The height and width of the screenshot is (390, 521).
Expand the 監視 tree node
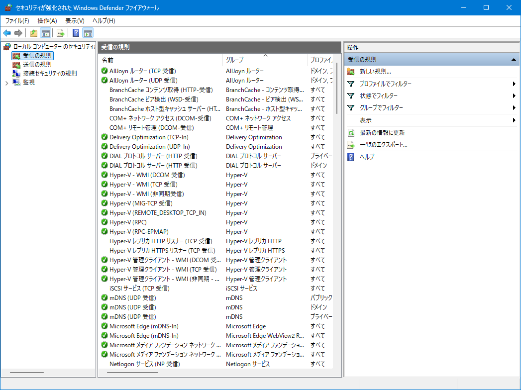6,83
